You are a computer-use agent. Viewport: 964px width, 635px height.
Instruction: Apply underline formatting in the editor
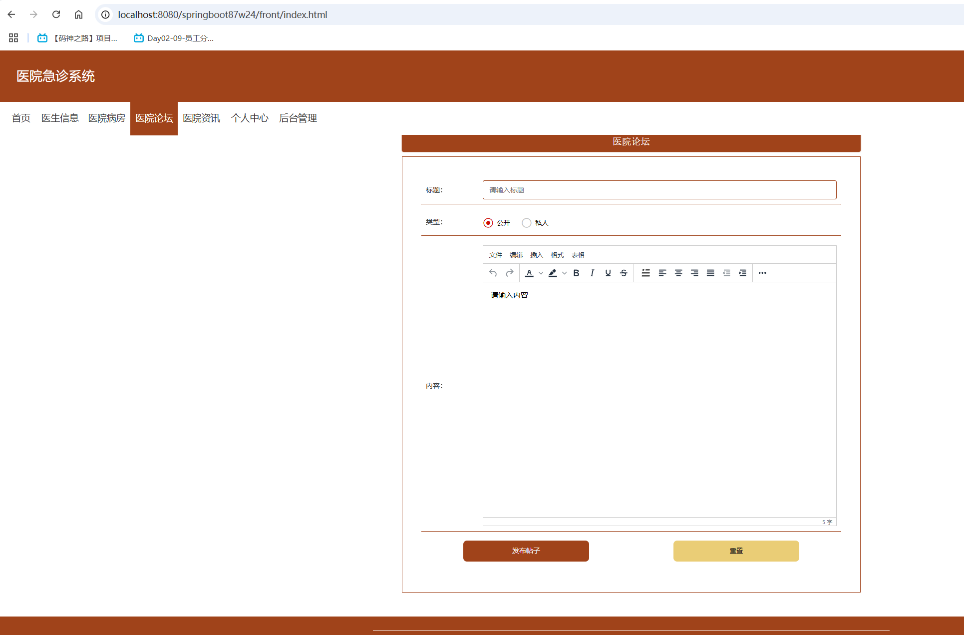pyautogui.click(x=608, y=273)
